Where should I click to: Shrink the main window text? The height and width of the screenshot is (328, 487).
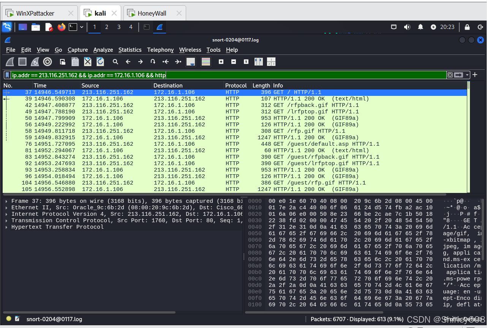[234, 62]
